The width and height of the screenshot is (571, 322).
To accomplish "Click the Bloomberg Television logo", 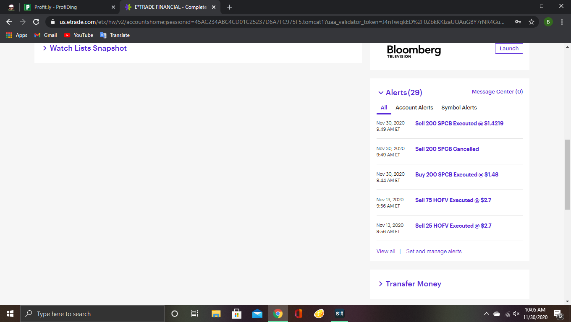I will tap(414, 52).
